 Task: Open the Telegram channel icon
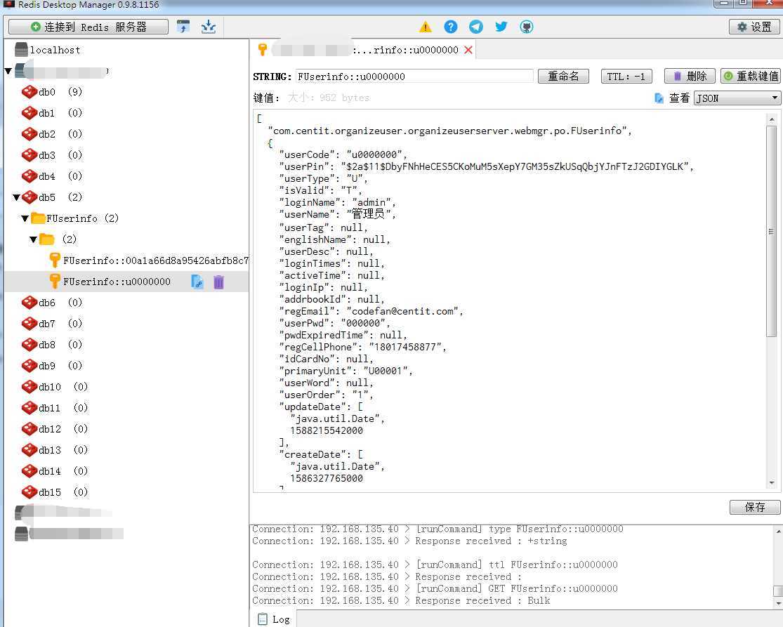pyautogui.click(x=476, y=27)
